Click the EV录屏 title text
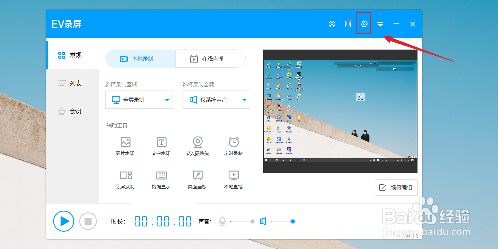The image size is (498, 249). [x=67, y=24]
